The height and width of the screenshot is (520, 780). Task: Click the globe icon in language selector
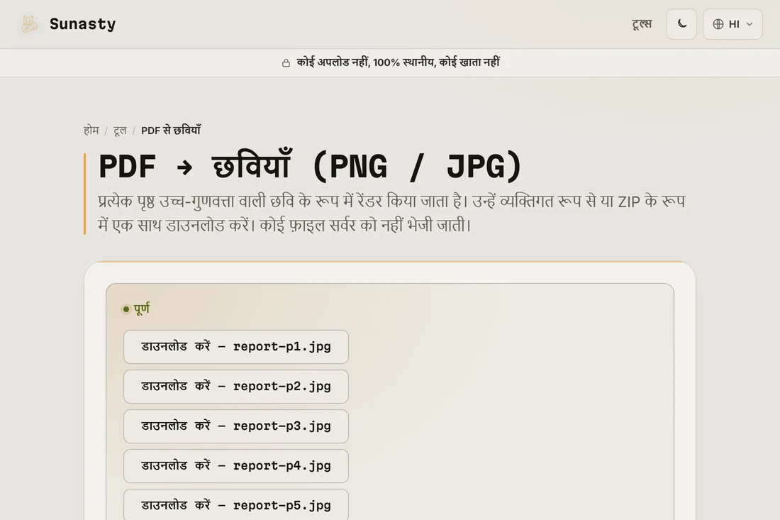[x=718, y=24]
